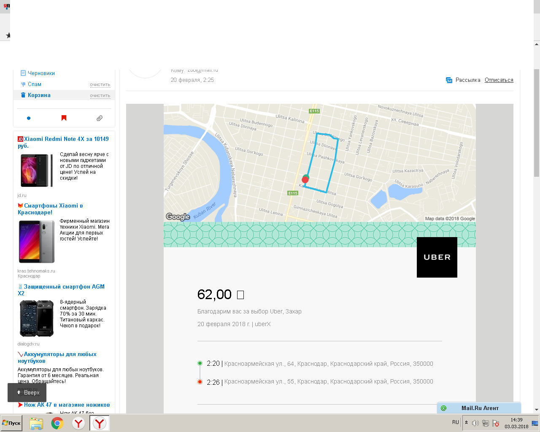This screenshot has width=540, height=432.
Task: Open Смартфоны Xiaomi в Краснодаре ad link
Action: point(50,209)
